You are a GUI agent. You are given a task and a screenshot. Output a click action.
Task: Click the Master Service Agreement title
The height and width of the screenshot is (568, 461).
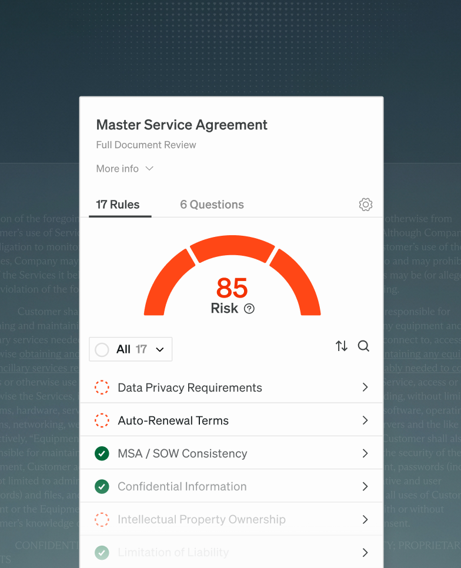pos(182,125)
